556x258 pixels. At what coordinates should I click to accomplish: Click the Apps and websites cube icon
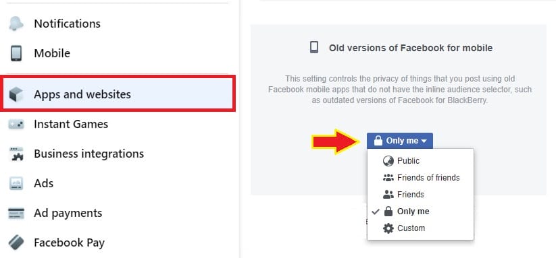[x=16, y=94]
